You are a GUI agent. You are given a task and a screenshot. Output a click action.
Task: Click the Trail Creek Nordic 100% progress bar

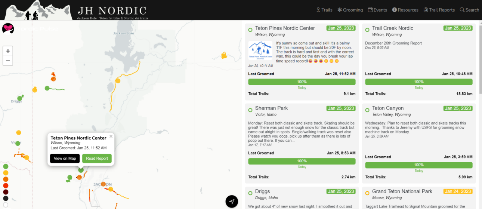tap(418, 82)
